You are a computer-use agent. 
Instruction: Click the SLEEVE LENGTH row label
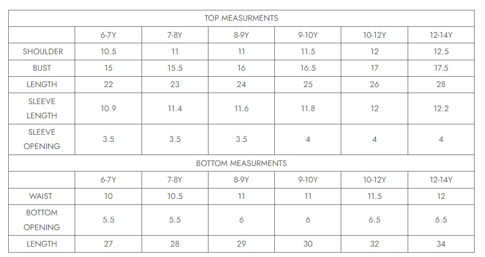coord(42,108)
